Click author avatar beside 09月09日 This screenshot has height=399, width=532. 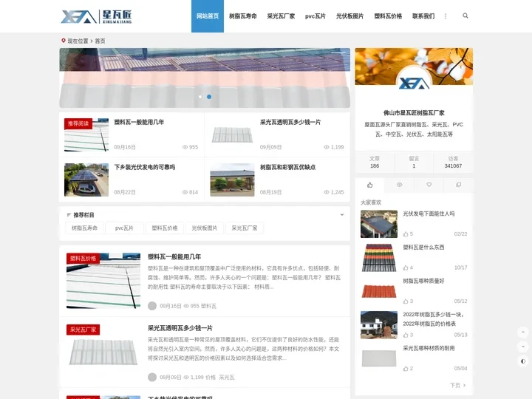[x=152, y=377]
